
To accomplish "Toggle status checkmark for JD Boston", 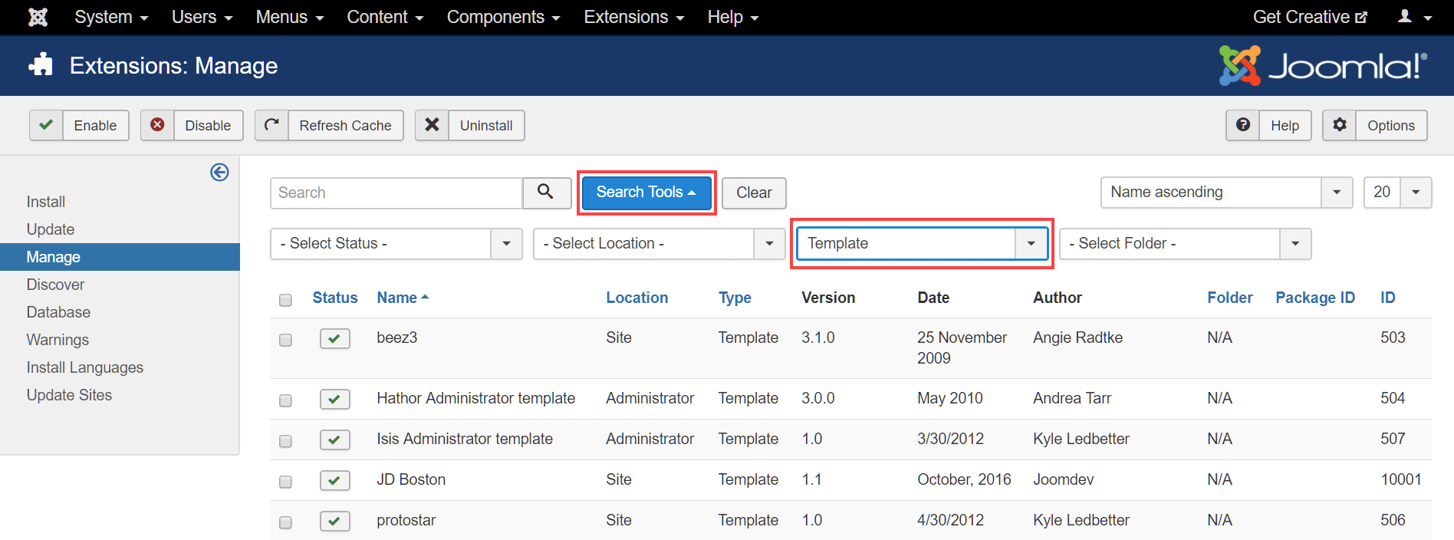I will [x=335, y=480].
